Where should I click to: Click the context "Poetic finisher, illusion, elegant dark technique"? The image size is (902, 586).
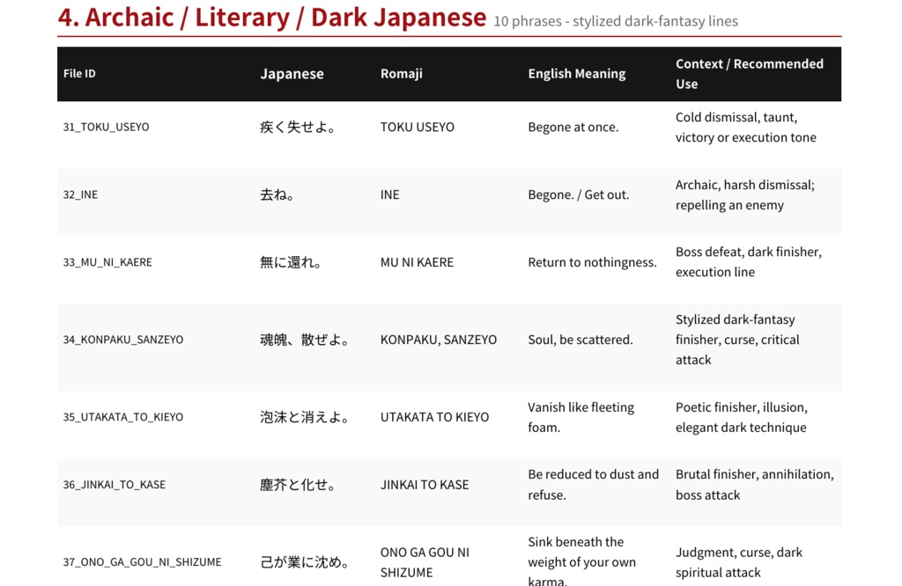742,417
